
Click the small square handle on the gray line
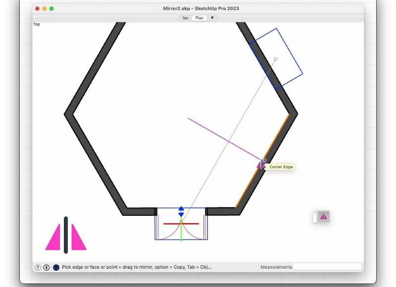click(x=276, y=59)
